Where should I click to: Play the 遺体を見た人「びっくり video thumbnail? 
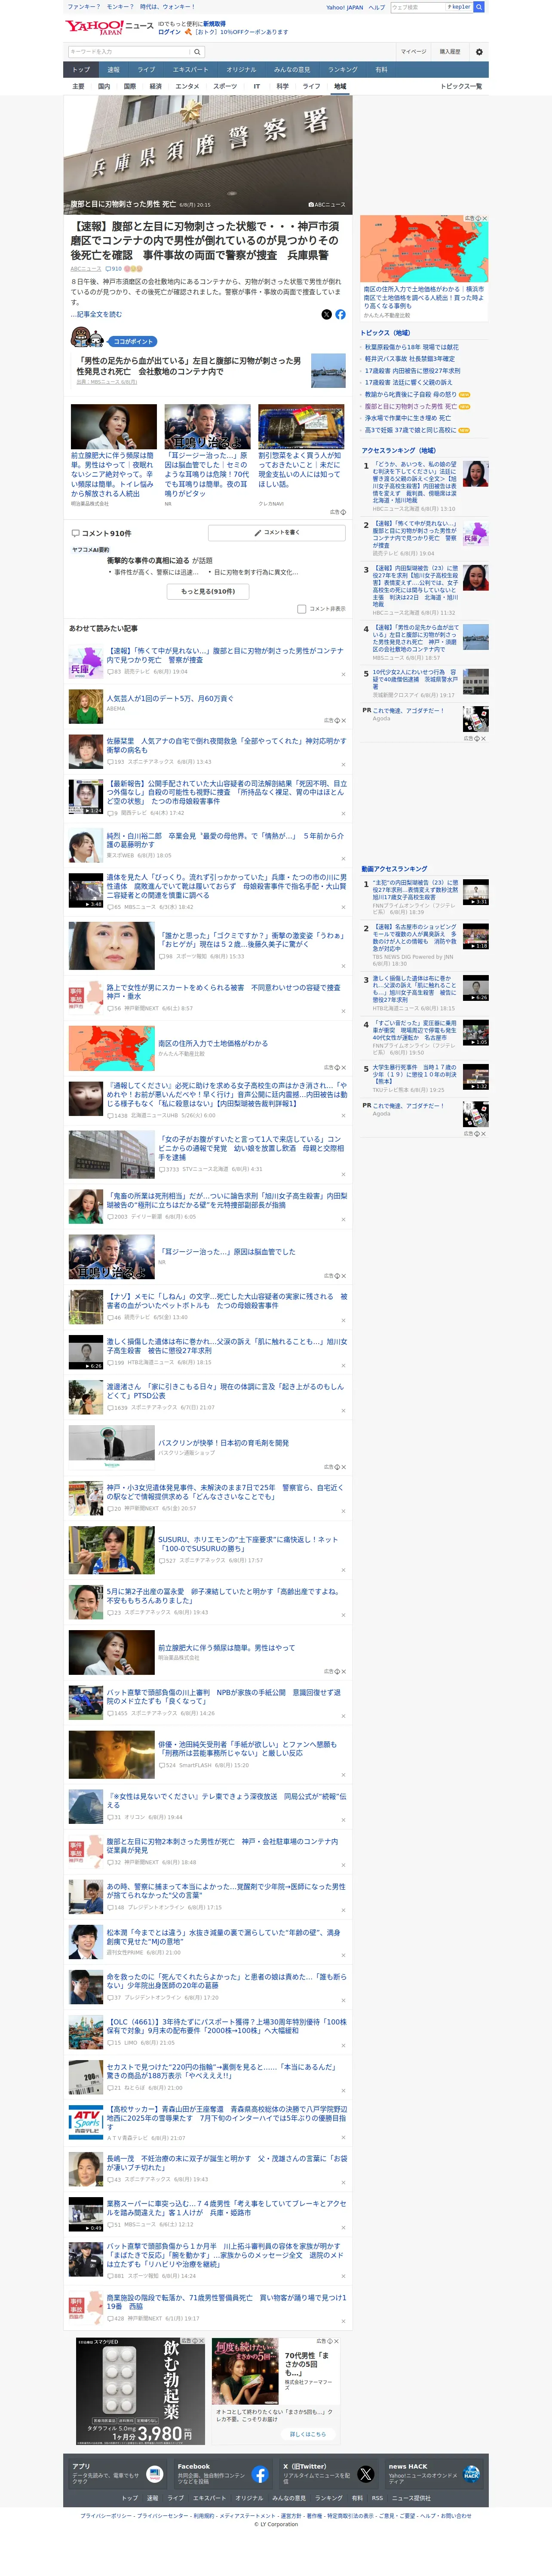(86, 890)
